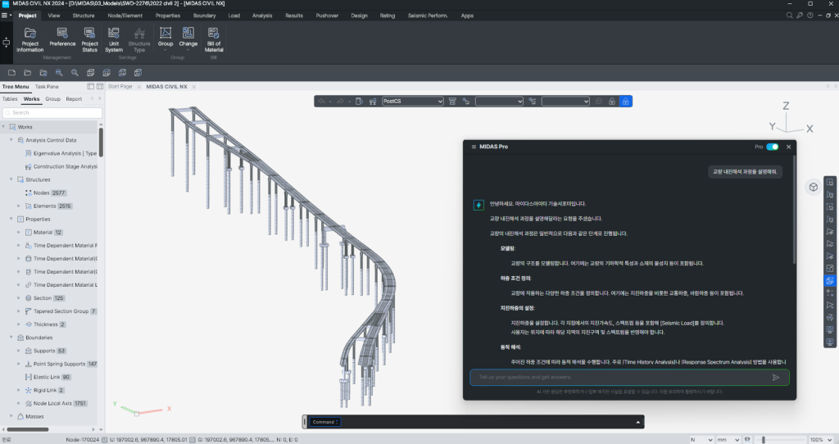Open Project Information in the ribbon
The image size is (839, 444).
click(30, 39)
